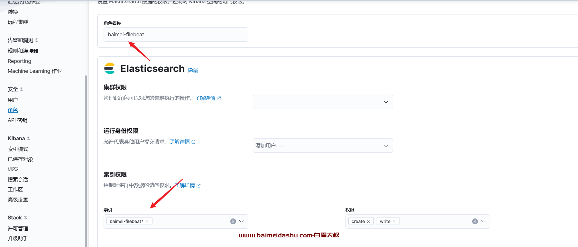Remove the create privilege tag
The image size is (578, 247).
pyautogui.click(x=369, y=221)
